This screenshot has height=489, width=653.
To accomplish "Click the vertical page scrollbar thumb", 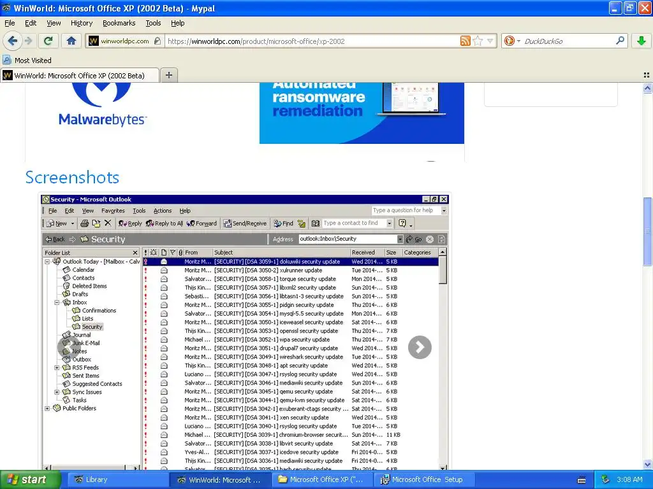I will pyautogui.click(x=647, y=230).
